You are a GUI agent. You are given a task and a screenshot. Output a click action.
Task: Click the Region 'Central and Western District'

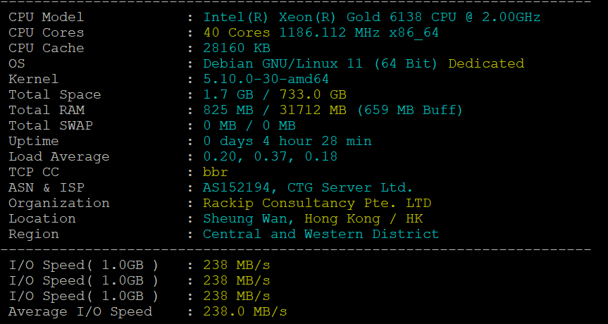pyautogui.click(x=321, y=234)
